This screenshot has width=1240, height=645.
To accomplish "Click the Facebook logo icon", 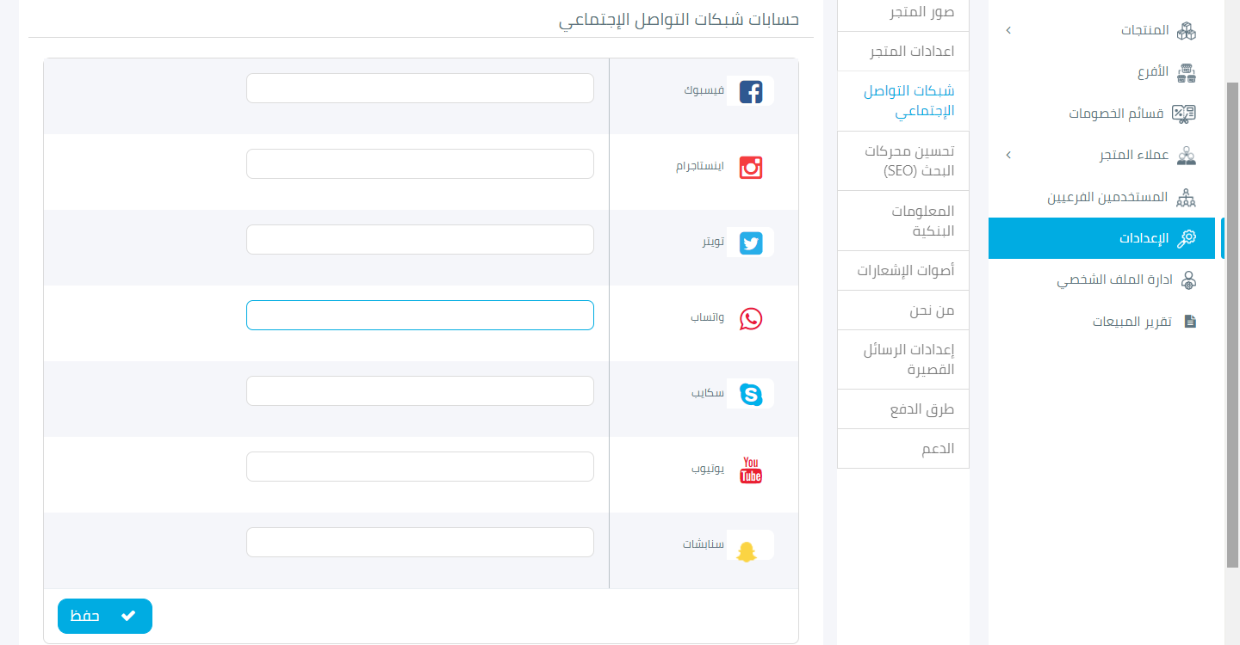I will (x=751, y=92).
